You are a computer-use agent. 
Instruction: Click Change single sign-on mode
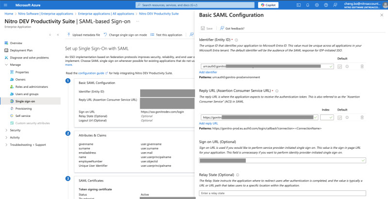click(125, 35)
